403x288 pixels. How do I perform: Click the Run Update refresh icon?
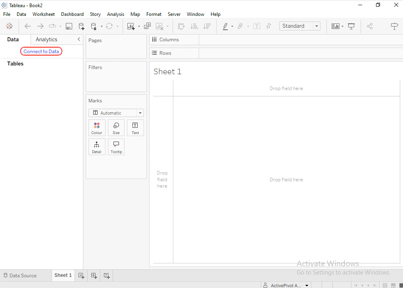tap(109, 26)
